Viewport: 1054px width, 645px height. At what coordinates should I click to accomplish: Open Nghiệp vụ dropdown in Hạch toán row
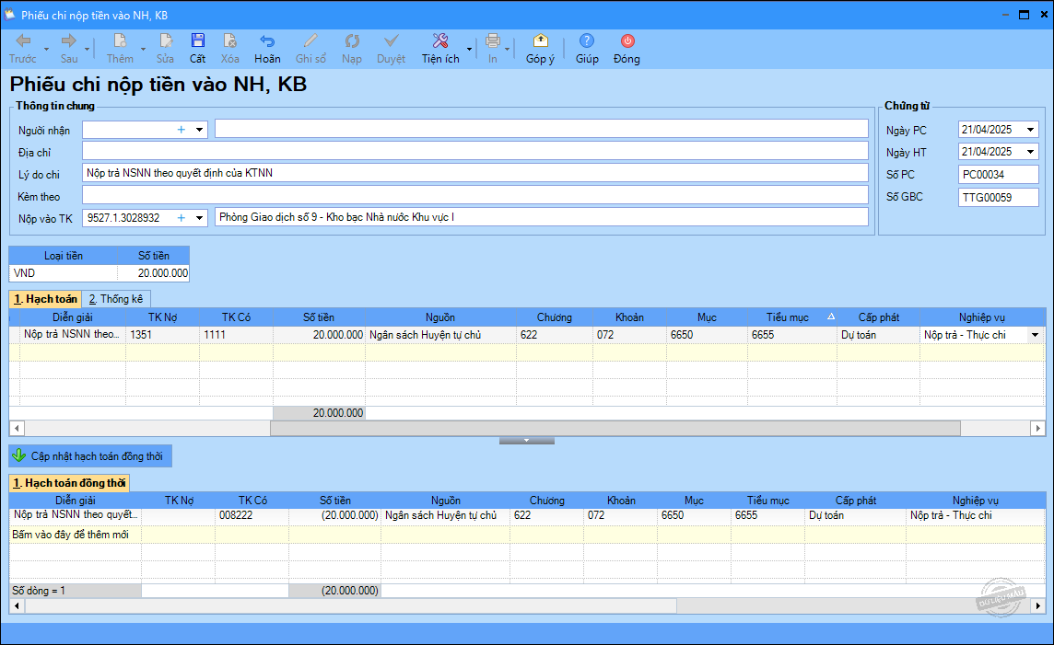(1036, 334)
